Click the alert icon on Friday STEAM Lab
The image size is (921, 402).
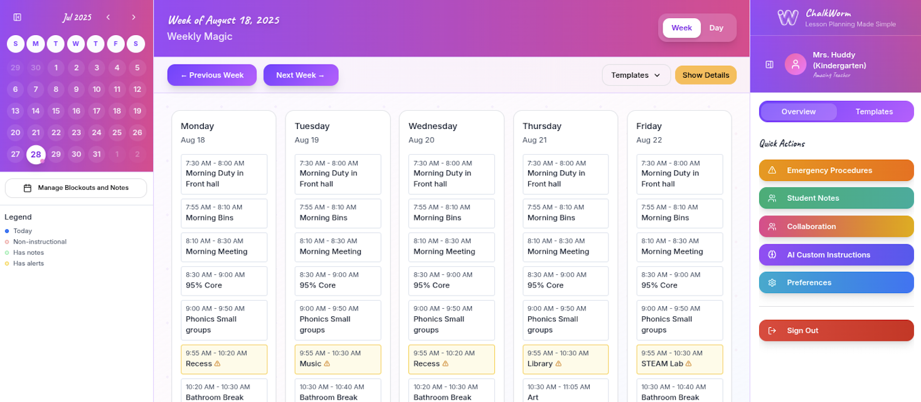pos(688,364)
